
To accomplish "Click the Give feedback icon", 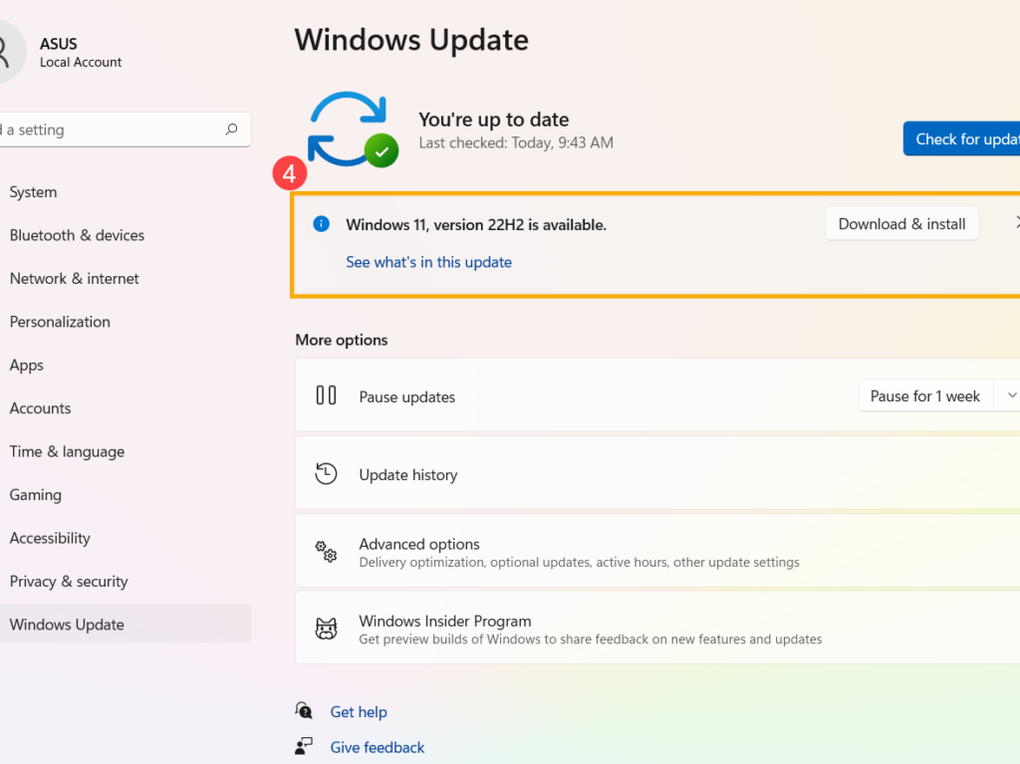I will click(304, 747).
